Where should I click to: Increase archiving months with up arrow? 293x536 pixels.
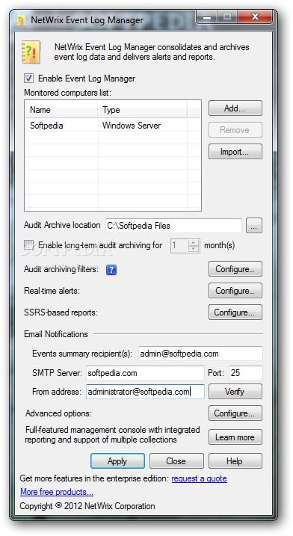194,242
